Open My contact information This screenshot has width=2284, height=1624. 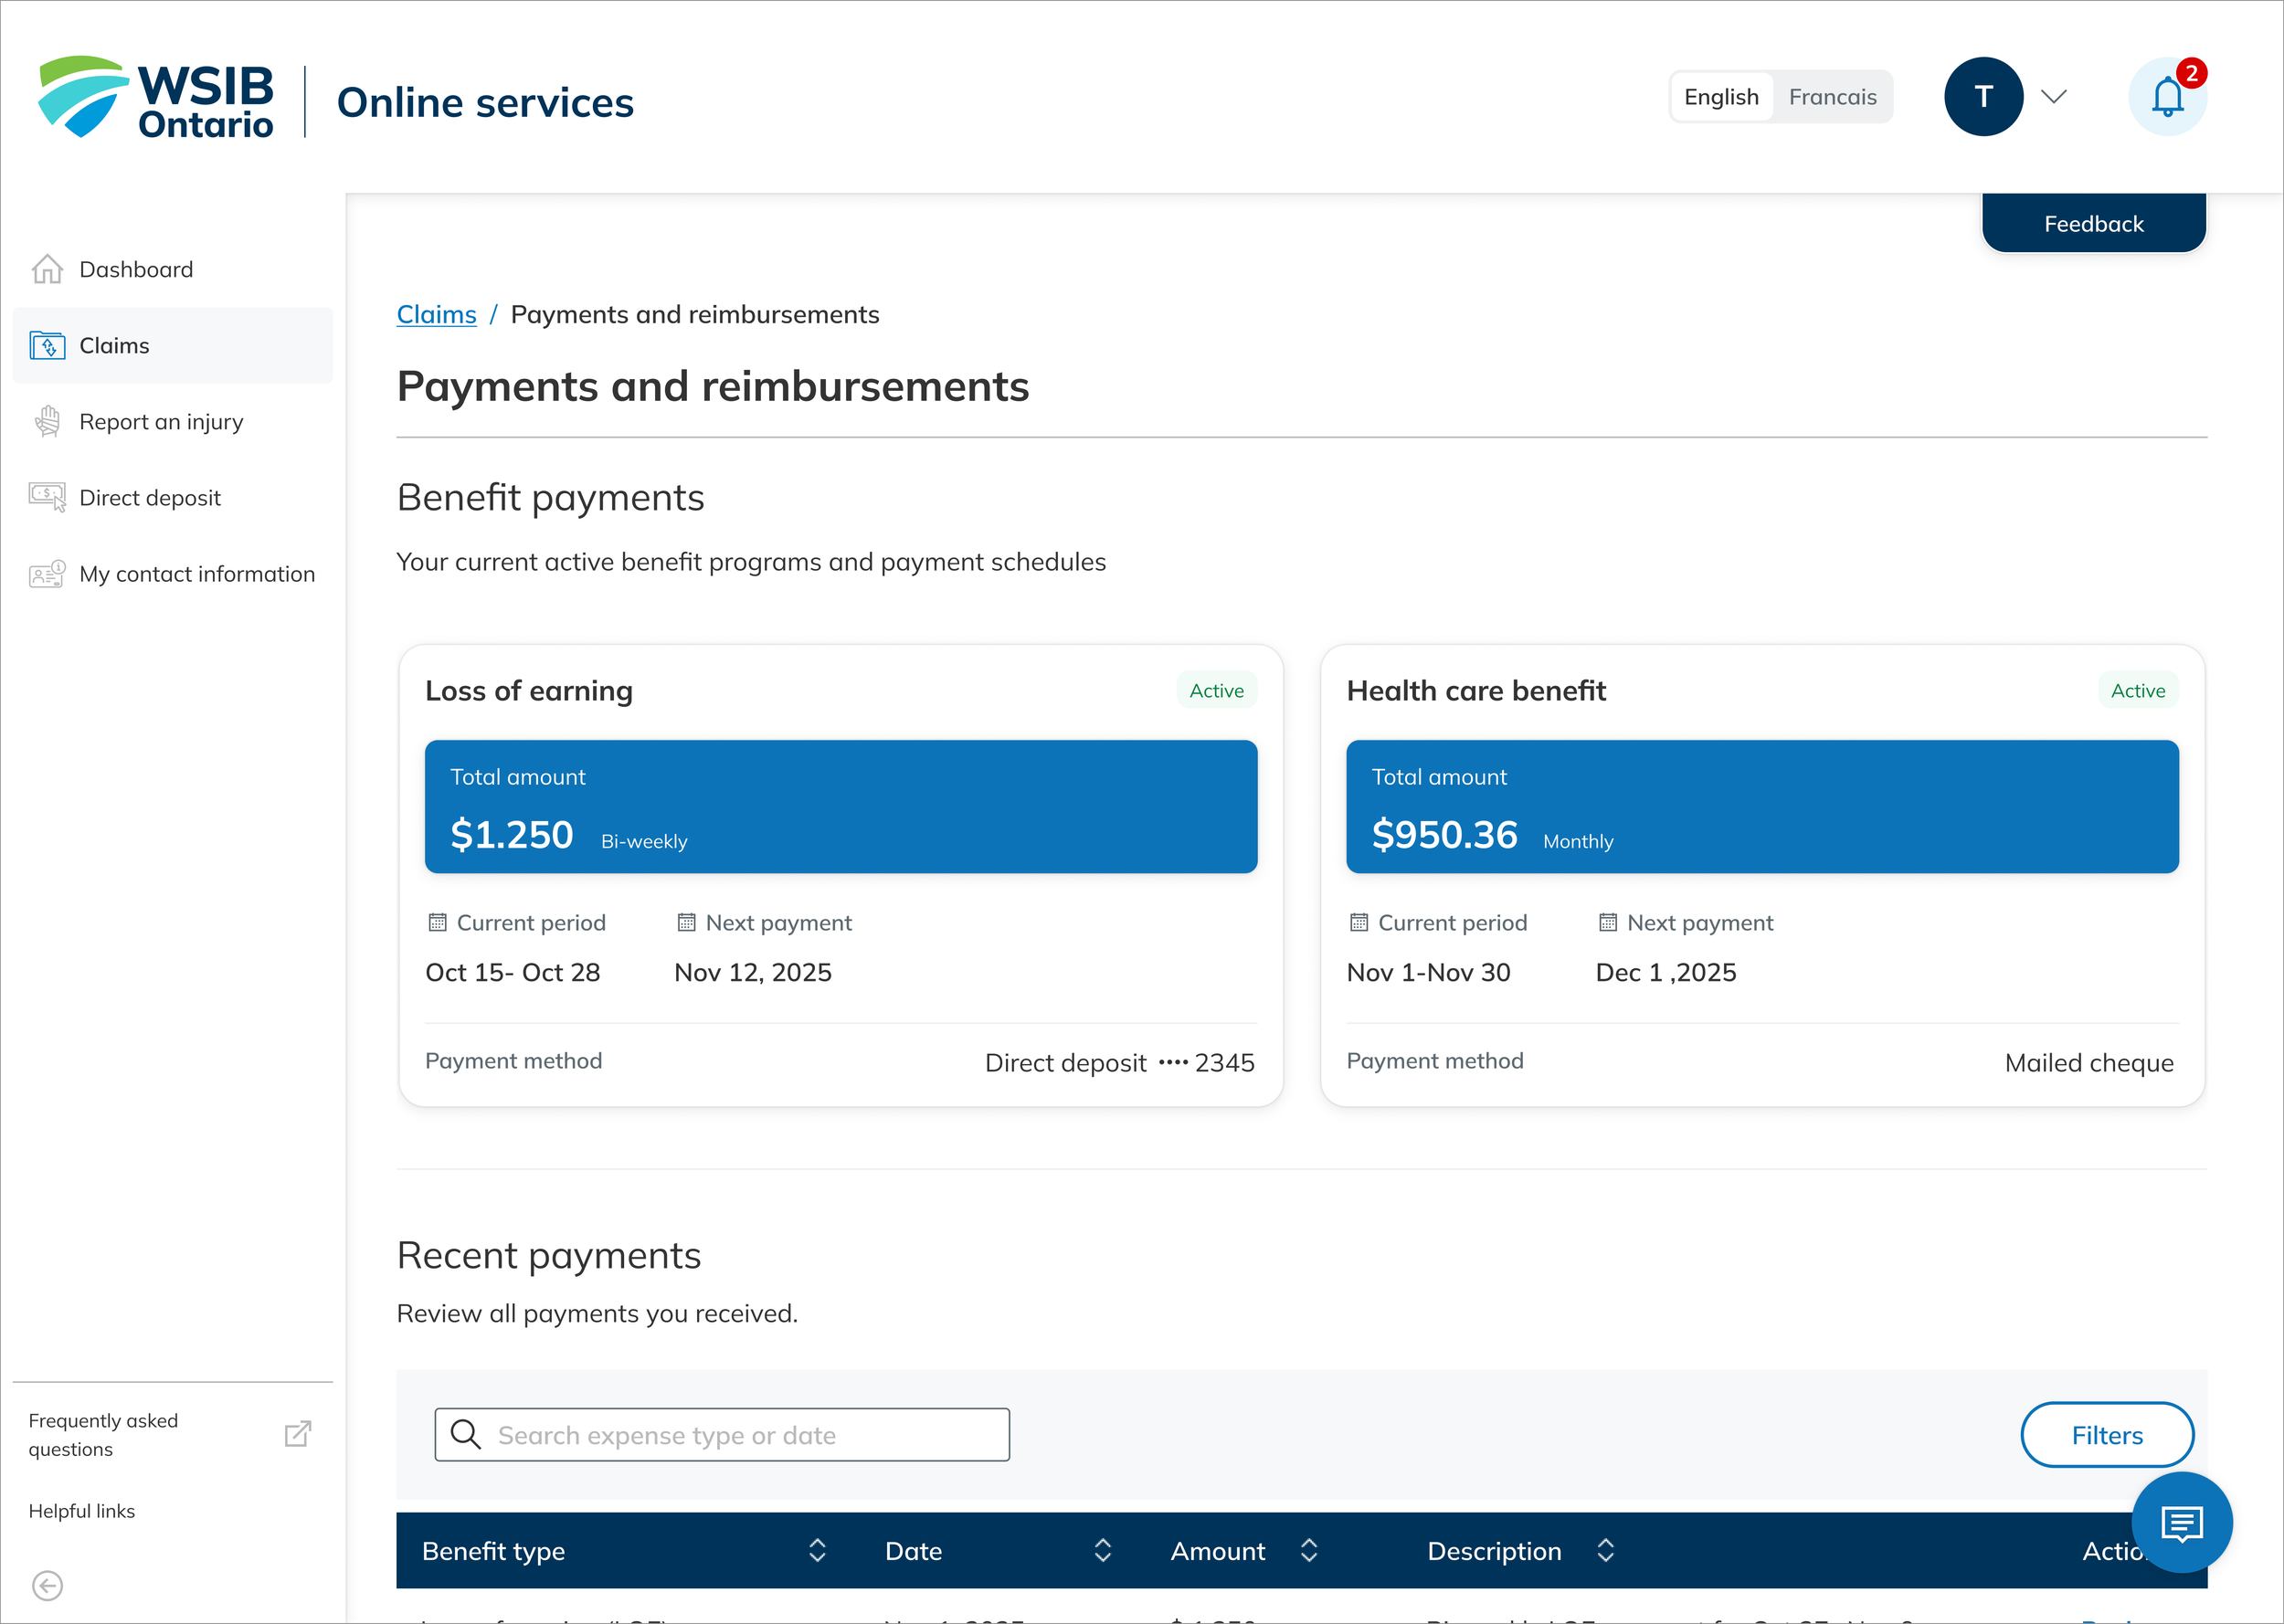tap(196, 574)
